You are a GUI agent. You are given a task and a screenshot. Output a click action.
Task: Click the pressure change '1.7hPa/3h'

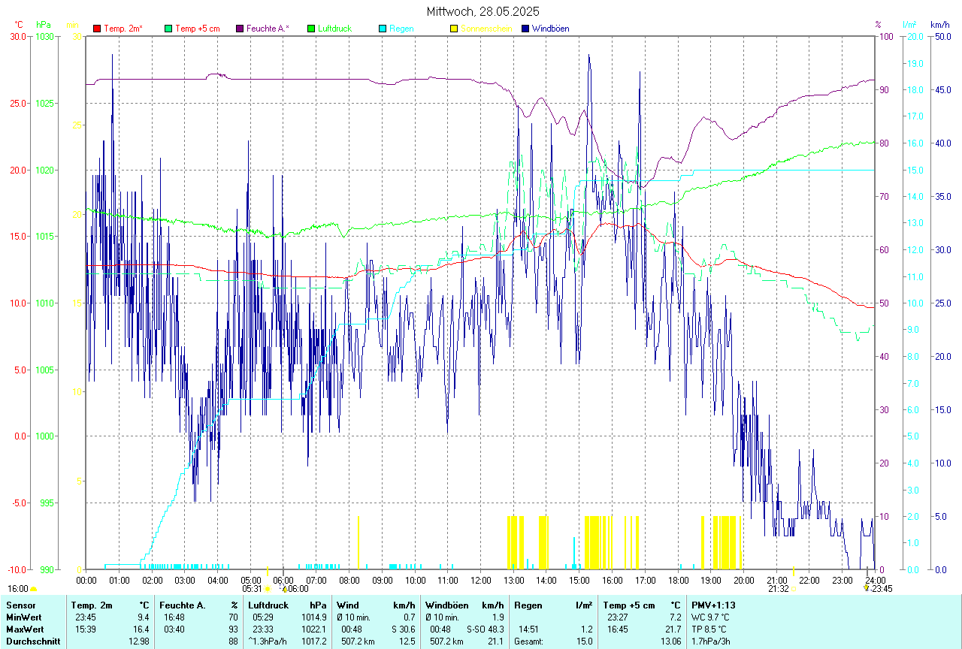point(711,641)
